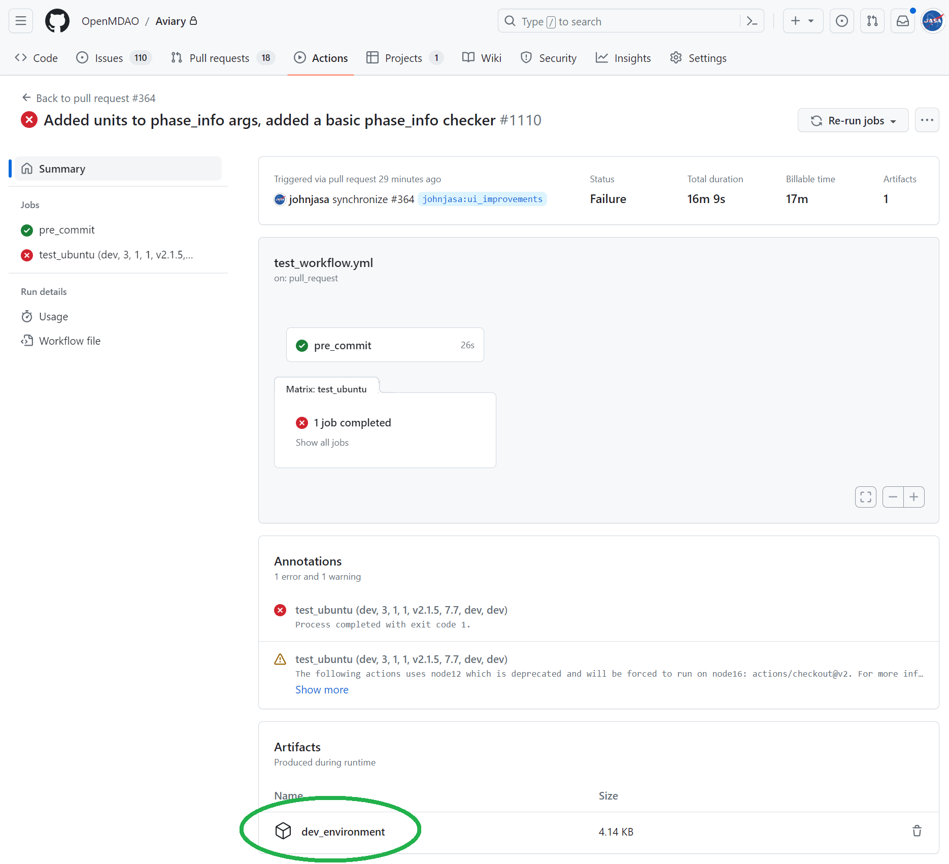Open the command palette icon
This screenshot has width=949, height=864.
point(752,21)
